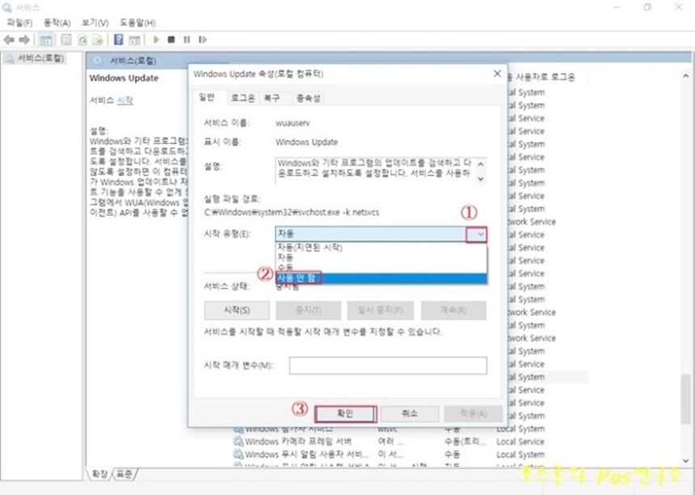Choose 사용 안 함 in startup type list

pos(381,278)
